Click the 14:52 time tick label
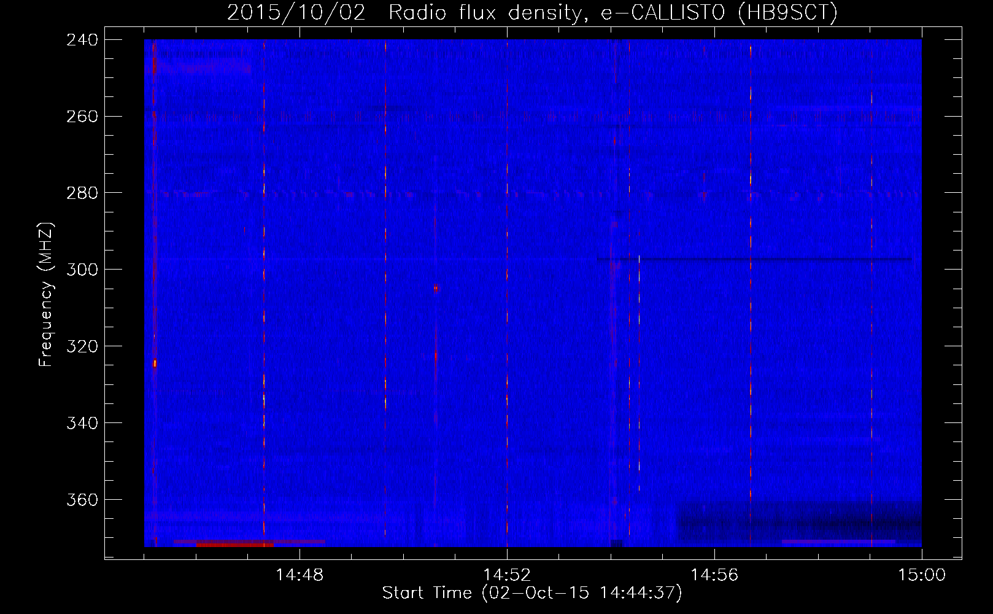 tap(507, 575)
